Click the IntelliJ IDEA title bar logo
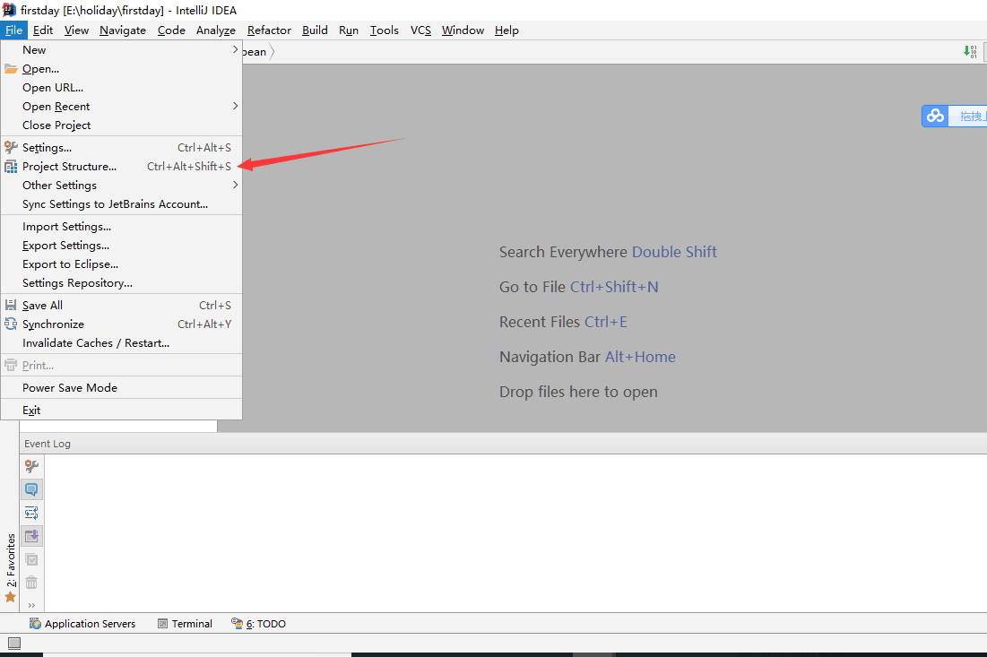The width and height of the screenshot is (987, 657). pyautogui.click(x=9, y=10)
